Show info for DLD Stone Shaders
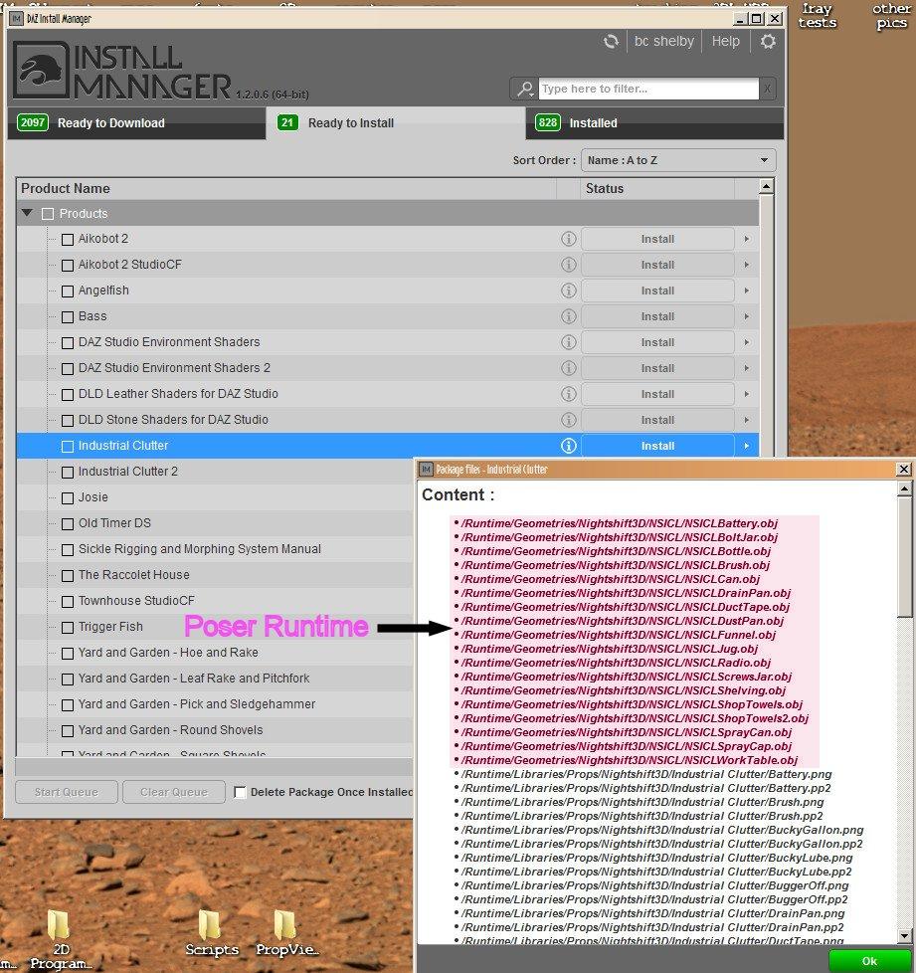Image resolution: width=916 pixels, height=973 pixels. (568, 420)
